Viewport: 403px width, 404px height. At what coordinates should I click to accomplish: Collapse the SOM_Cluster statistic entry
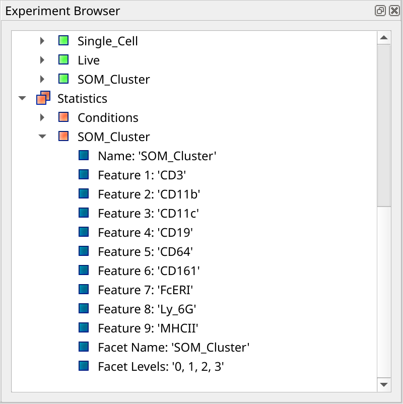point(42,137)
